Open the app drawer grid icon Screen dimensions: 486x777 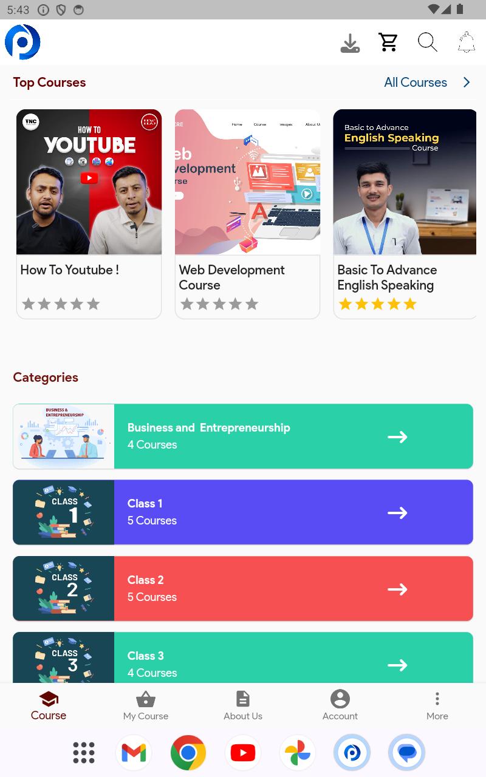coord(84,753)
